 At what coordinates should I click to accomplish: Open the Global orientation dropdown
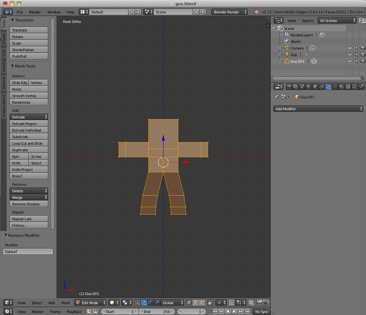pyautogui.click(x=172, y=302)
